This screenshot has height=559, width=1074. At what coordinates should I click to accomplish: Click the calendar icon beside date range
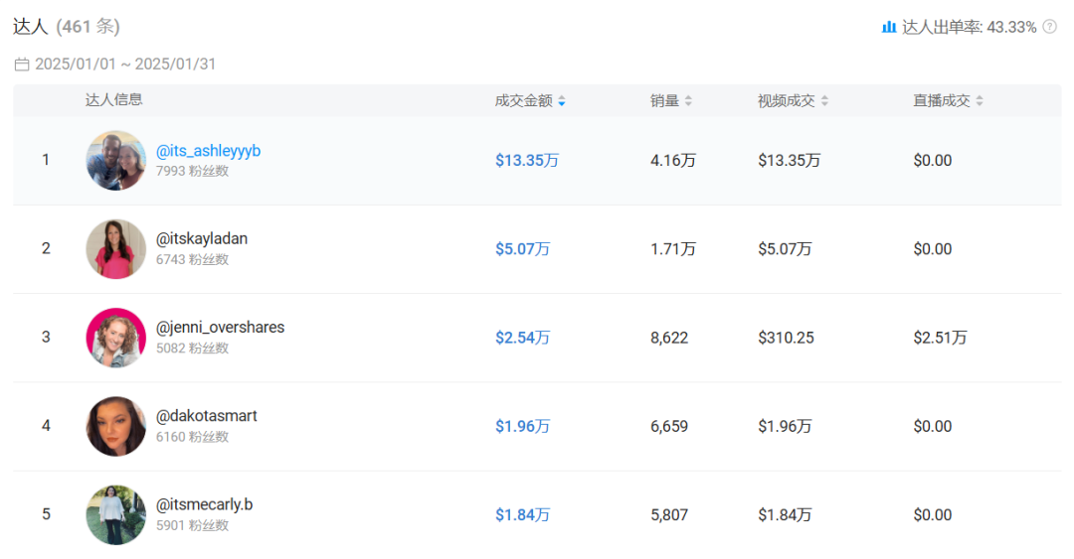[22, 65]
